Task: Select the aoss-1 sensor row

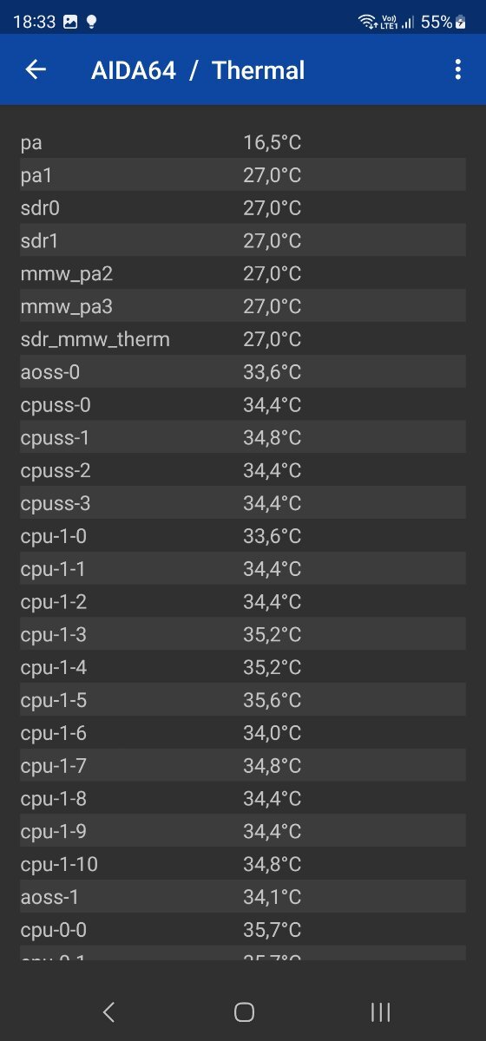Action: coord(243,897)
